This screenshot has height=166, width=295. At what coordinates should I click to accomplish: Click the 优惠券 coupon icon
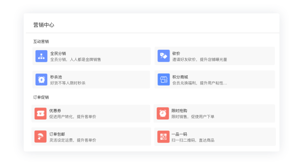click(x=41, y=113)
